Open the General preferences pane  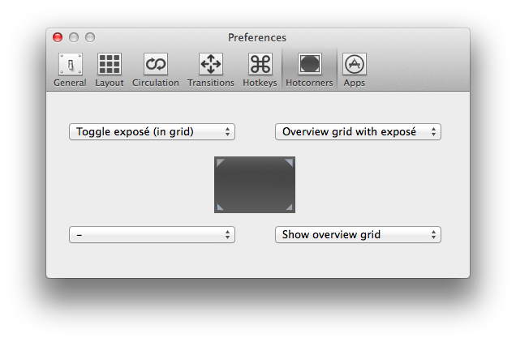coord(70,65)
